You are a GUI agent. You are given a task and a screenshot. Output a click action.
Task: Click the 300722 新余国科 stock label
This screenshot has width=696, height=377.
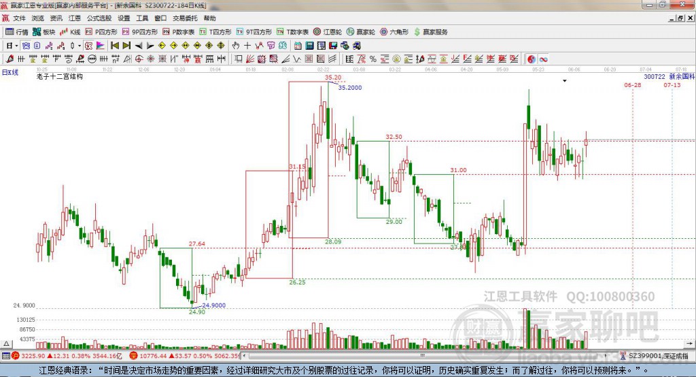click(x=669, y=76)
